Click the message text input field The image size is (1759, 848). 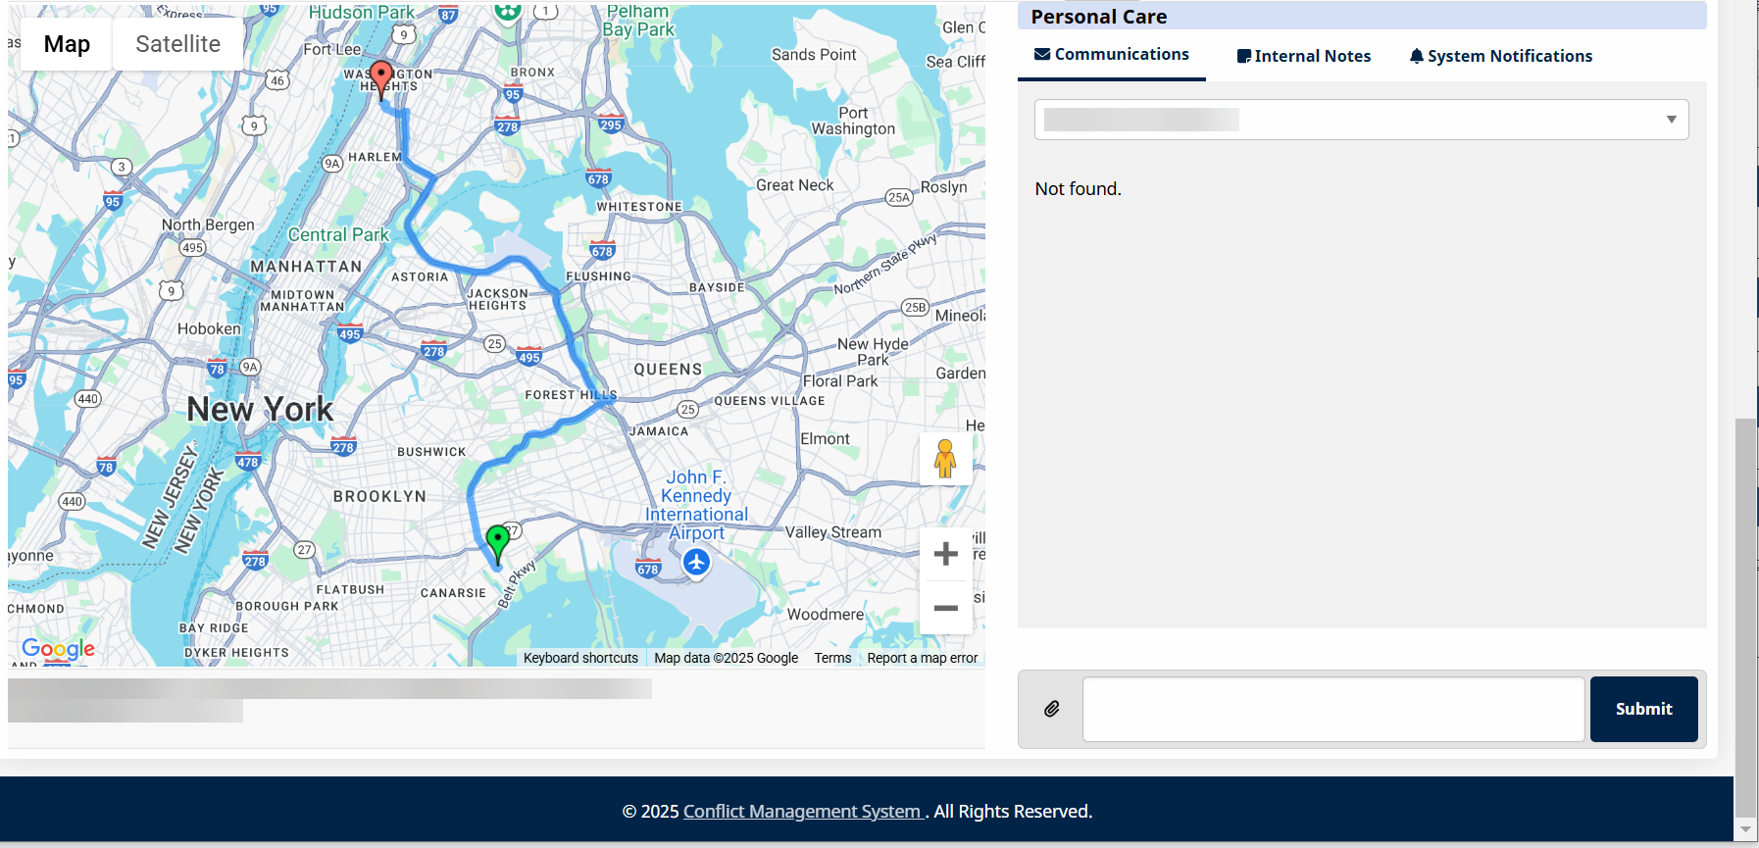click(1332, 709)
